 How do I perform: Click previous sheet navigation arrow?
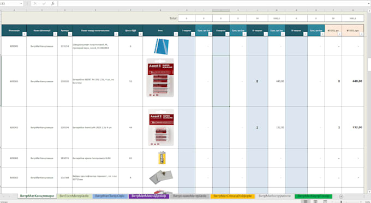(x=4, y=196)
